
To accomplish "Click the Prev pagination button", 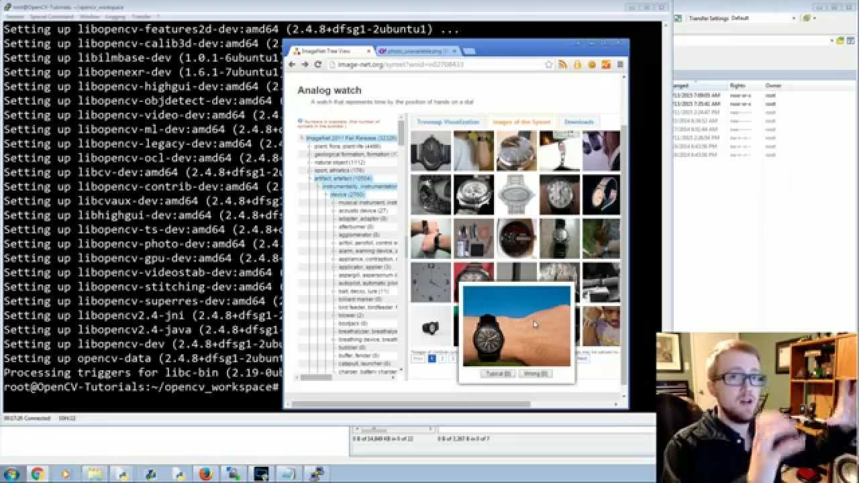I will click(x=418, y=358).
